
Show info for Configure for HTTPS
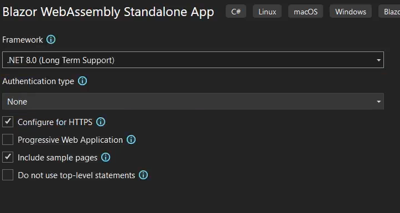pyautogui.click(x=101, y=122)
